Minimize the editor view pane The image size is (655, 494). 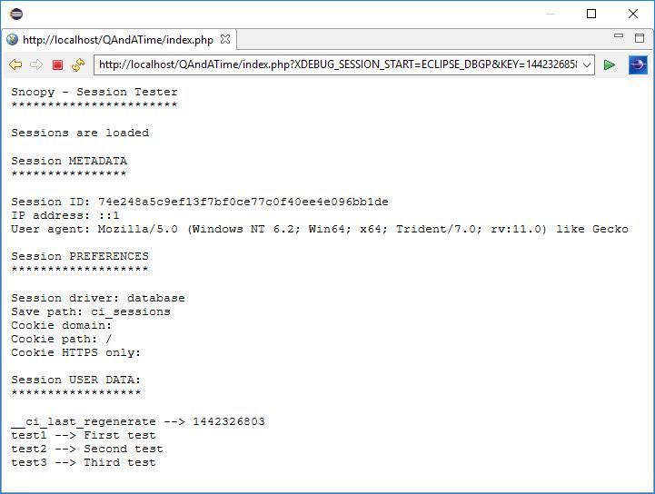[x=619, y=36]
